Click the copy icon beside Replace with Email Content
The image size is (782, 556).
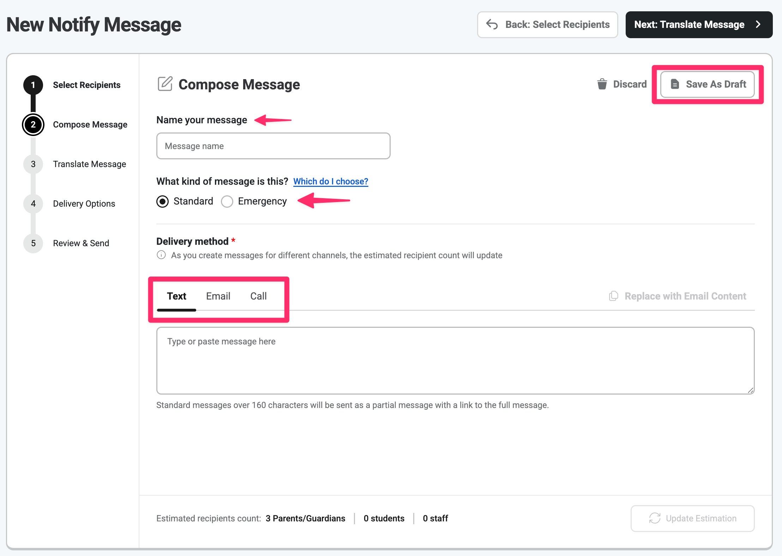(x=614, y=296)
